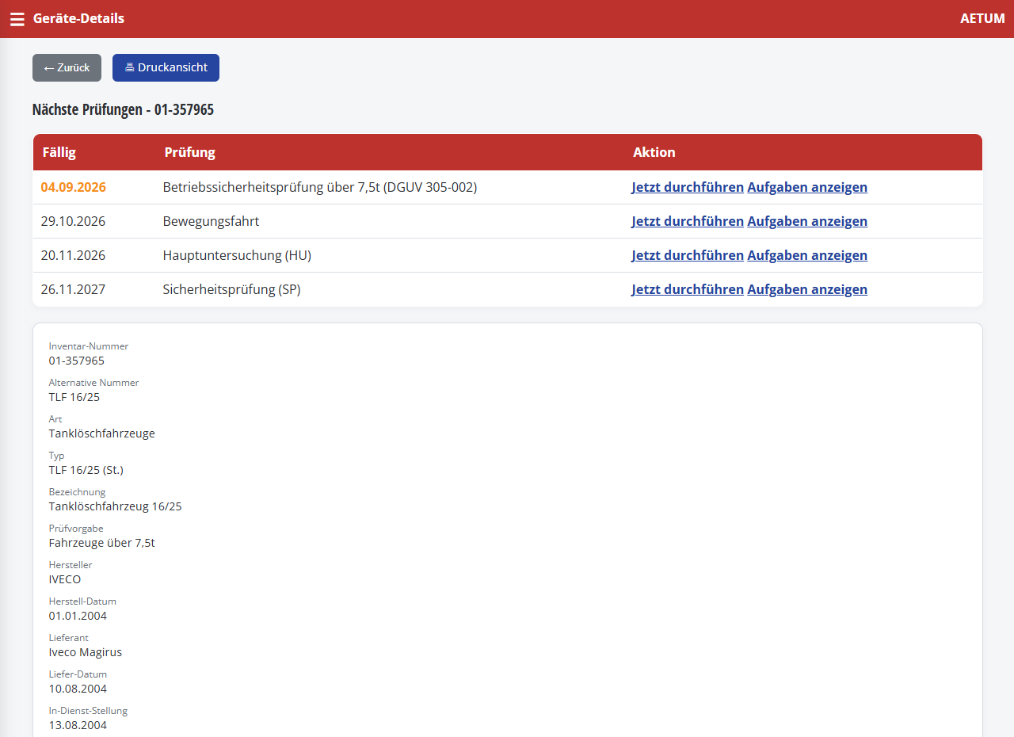Select the Hauptuntersuchung (HU) inspection name

[237, 255]
